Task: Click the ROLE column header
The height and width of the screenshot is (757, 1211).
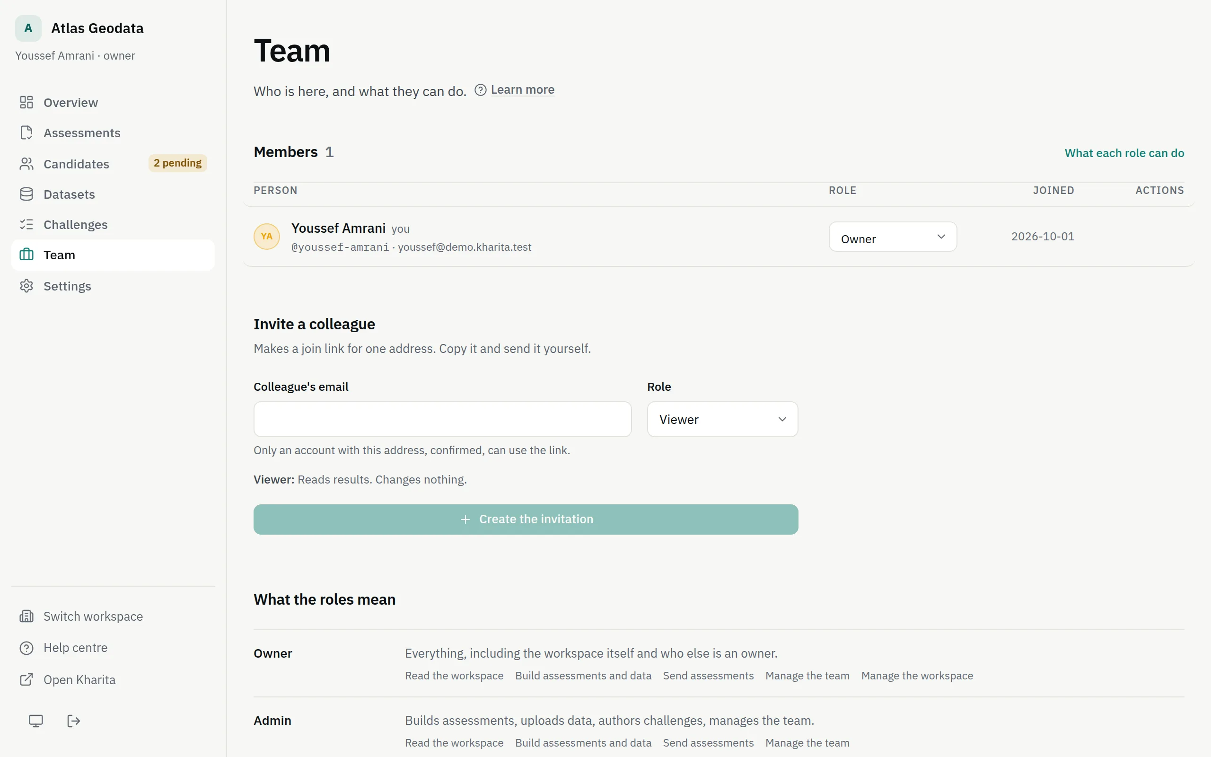Action: coord(842,190)
